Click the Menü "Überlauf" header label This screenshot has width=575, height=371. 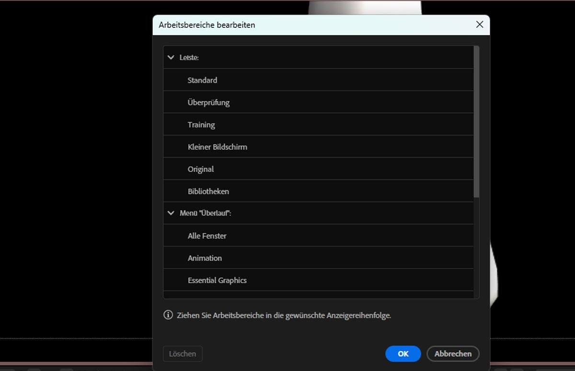click(206, 213)
